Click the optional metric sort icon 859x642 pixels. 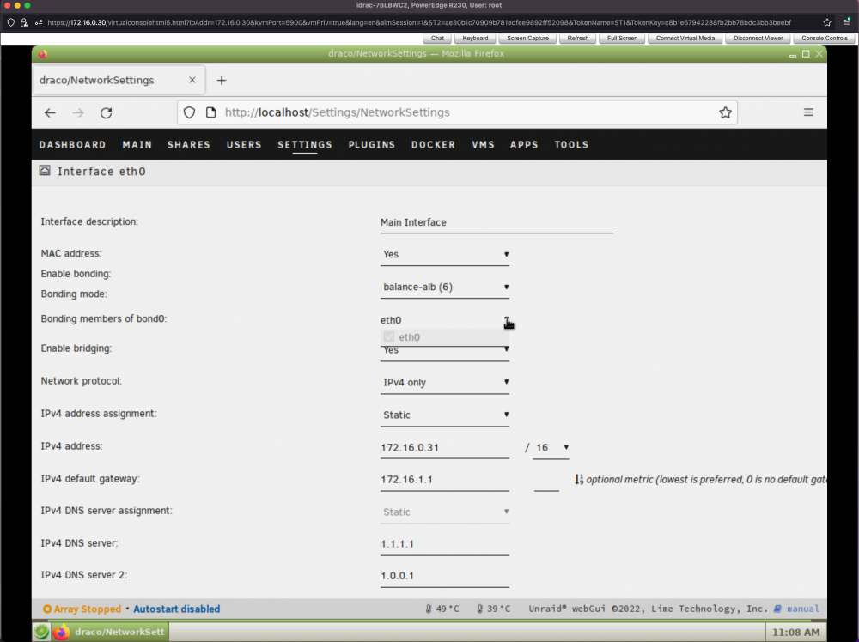click(579, 480)
